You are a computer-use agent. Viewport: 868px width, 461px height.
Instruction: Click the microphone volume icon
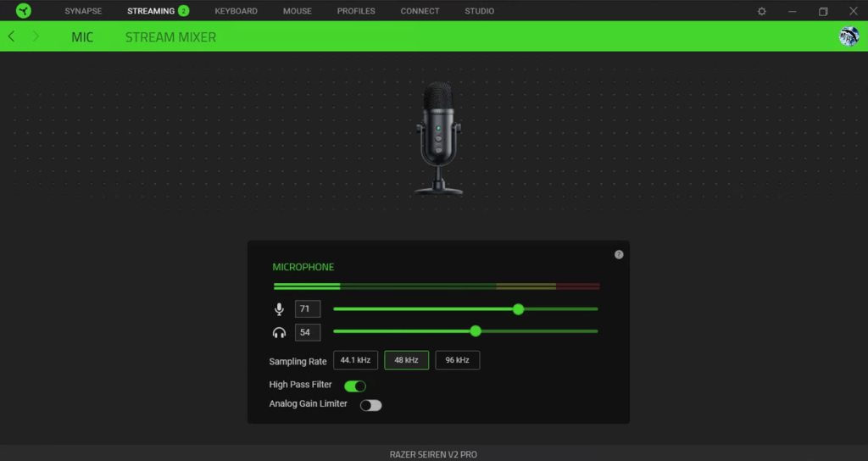point(279,309)
